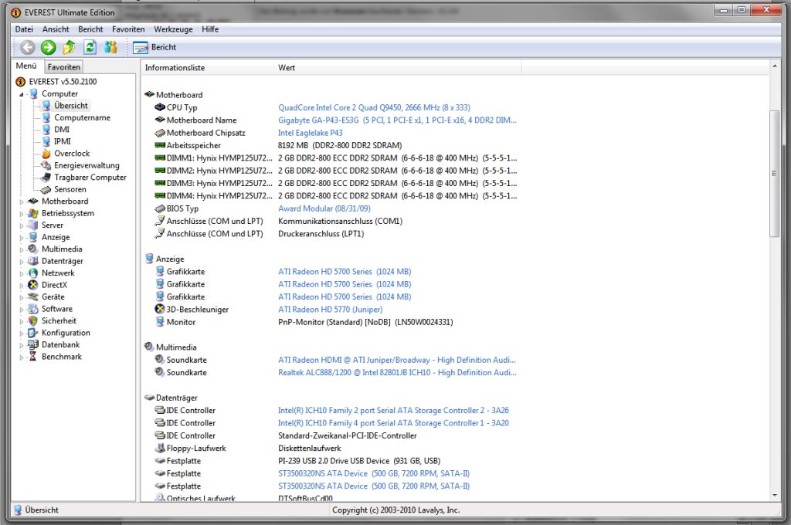Viewport: 791px width, 525px height.
Task: Click the BIOS Typ icon
Action: [x=160, y=208]
